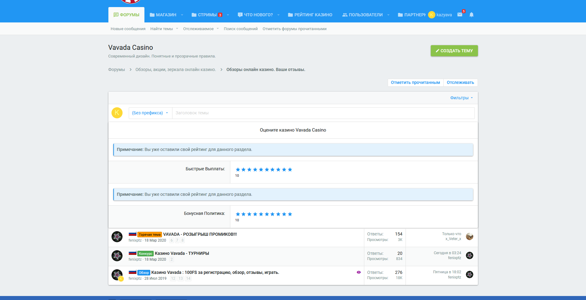Select first star in Бонусная Политика rating
This screenshot has height=300, width=586.
point(238,214)
